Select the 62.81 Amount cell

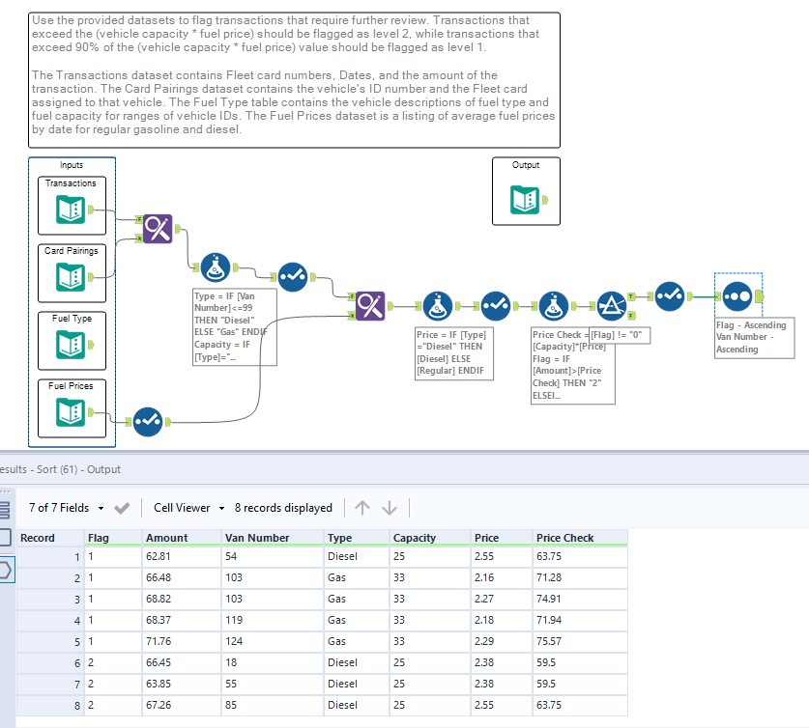182,556
